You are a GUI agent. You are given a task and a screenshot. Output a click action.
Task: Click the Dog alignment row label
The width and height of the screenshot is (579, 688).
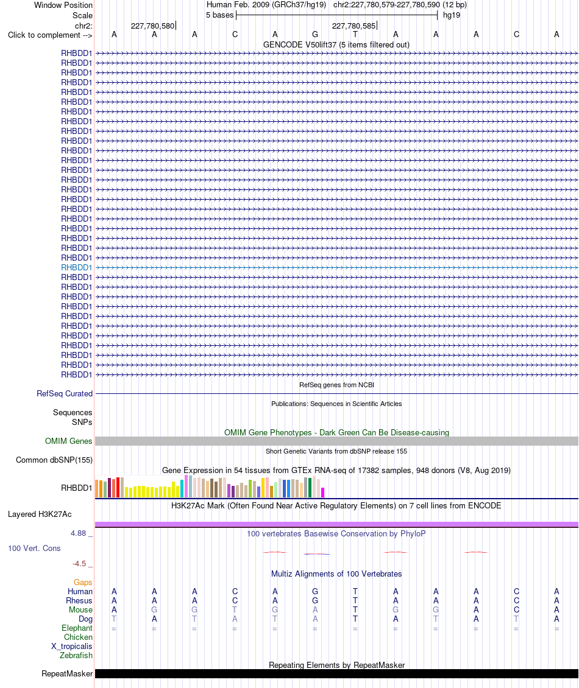pos(86,619)
